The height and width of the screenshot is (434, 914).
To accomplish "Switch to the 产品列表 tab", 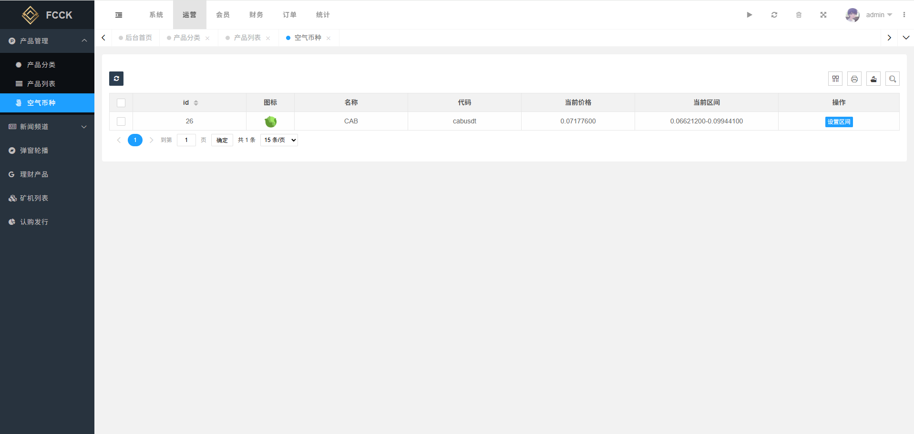I will [x=247, y=38].
